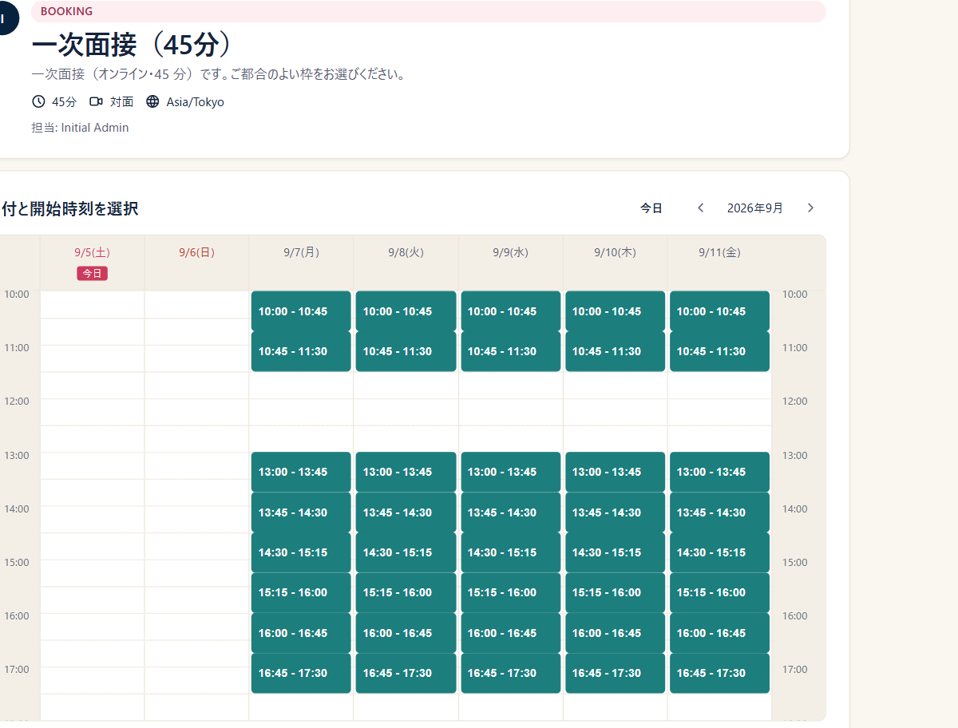This screenshot has height=728, width=958.
Task: Click the globe icon beside Asia/Tokyo
Action: tap(152, 101)
